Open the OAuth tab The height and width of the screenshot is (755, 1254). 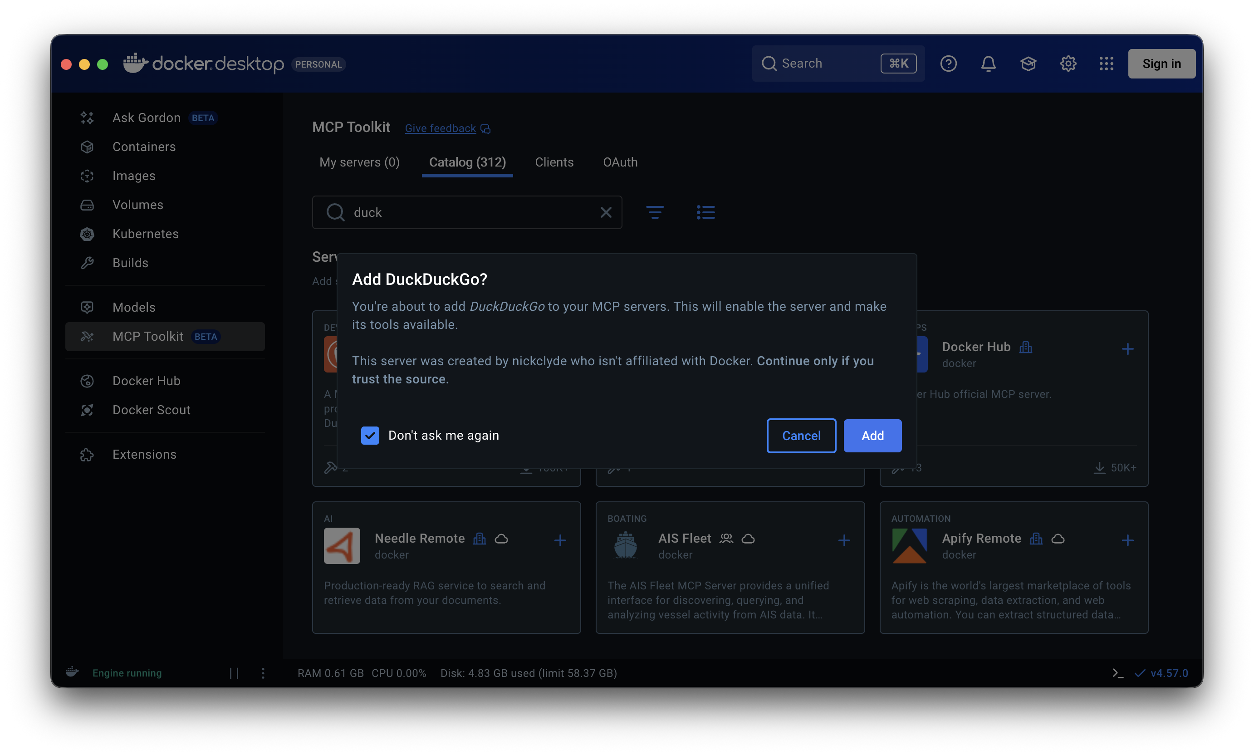(620, 162)
